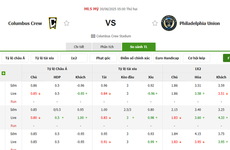
Task: Click the Philadelphia Union team name
Action: click(200, 23)
